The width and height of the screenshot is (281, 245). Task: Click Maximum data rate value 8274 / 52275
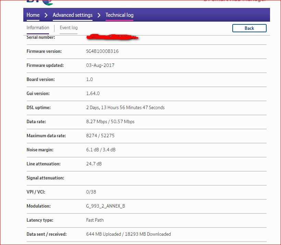[100, 136]
